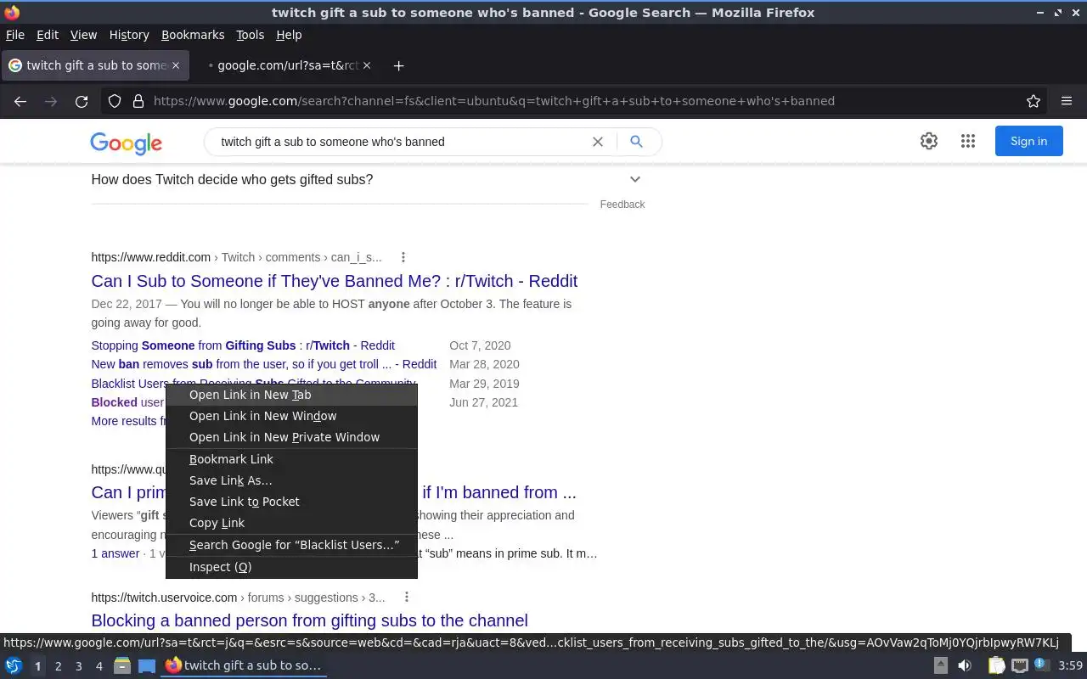
Task: Click the 'Mar 29, 2019' date text
Action: (x=484, y=384)
